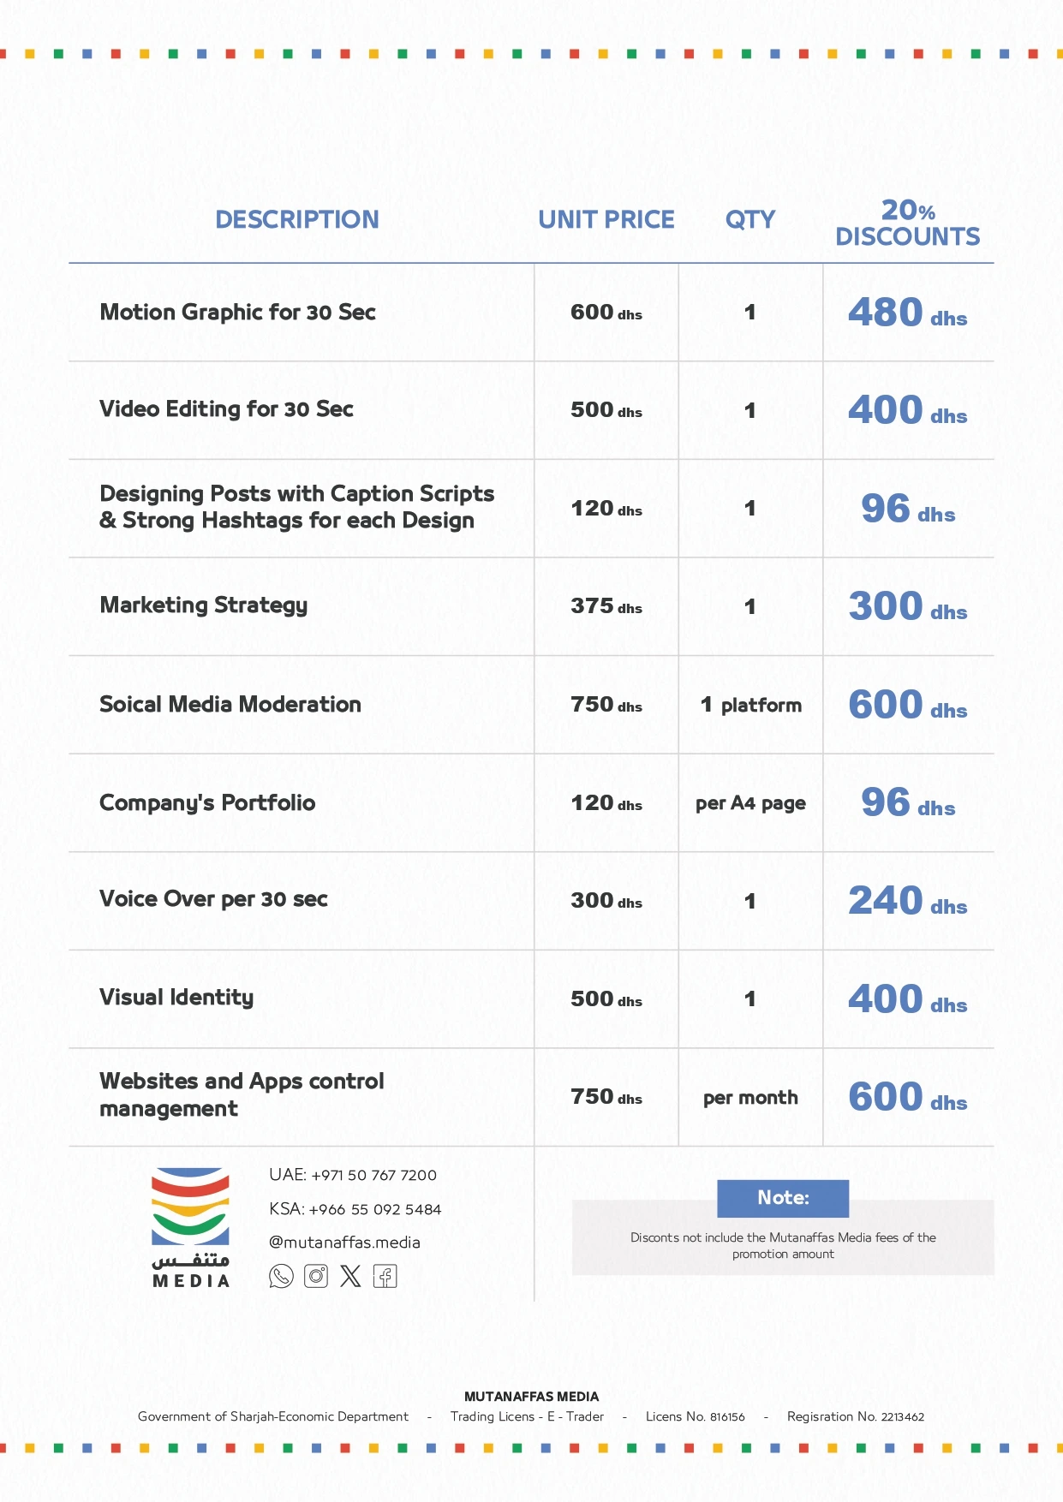Select the QTY column header
This screenshot has width=1063, height=1502.
coord(749,220)
